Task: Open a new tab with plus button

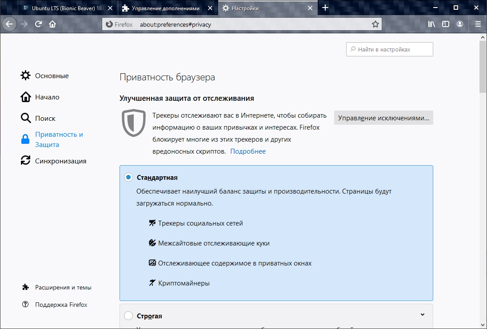Action: pyautogui.click(x=325, y=8)
